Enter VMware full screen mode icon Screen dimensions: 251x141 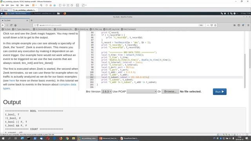pyautogui.click(x=68, y=5)
